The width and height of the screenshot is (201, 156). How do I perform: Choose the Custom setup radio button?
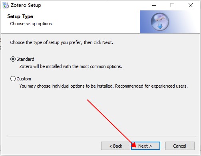(x=13, y=79)
